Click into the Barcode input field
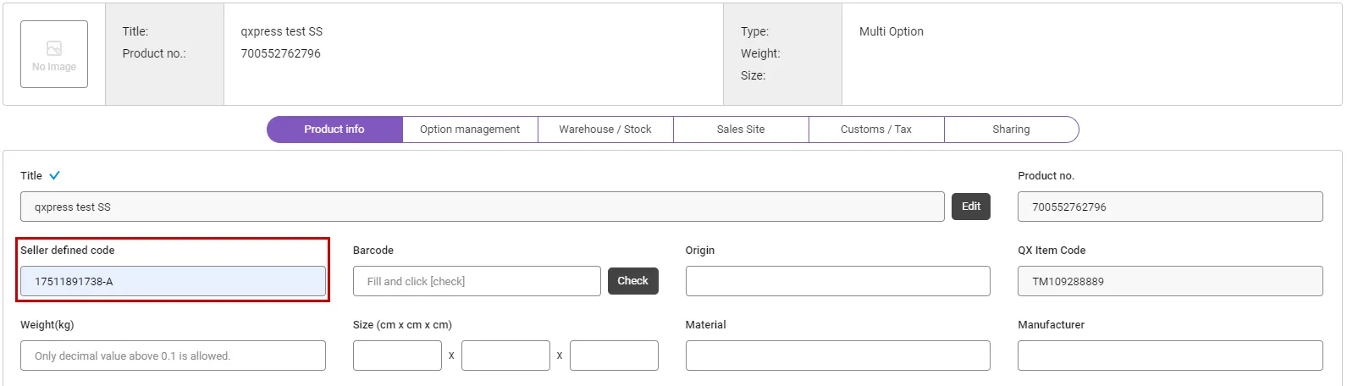Screen dimensions: 1347x386 (477, 281)
